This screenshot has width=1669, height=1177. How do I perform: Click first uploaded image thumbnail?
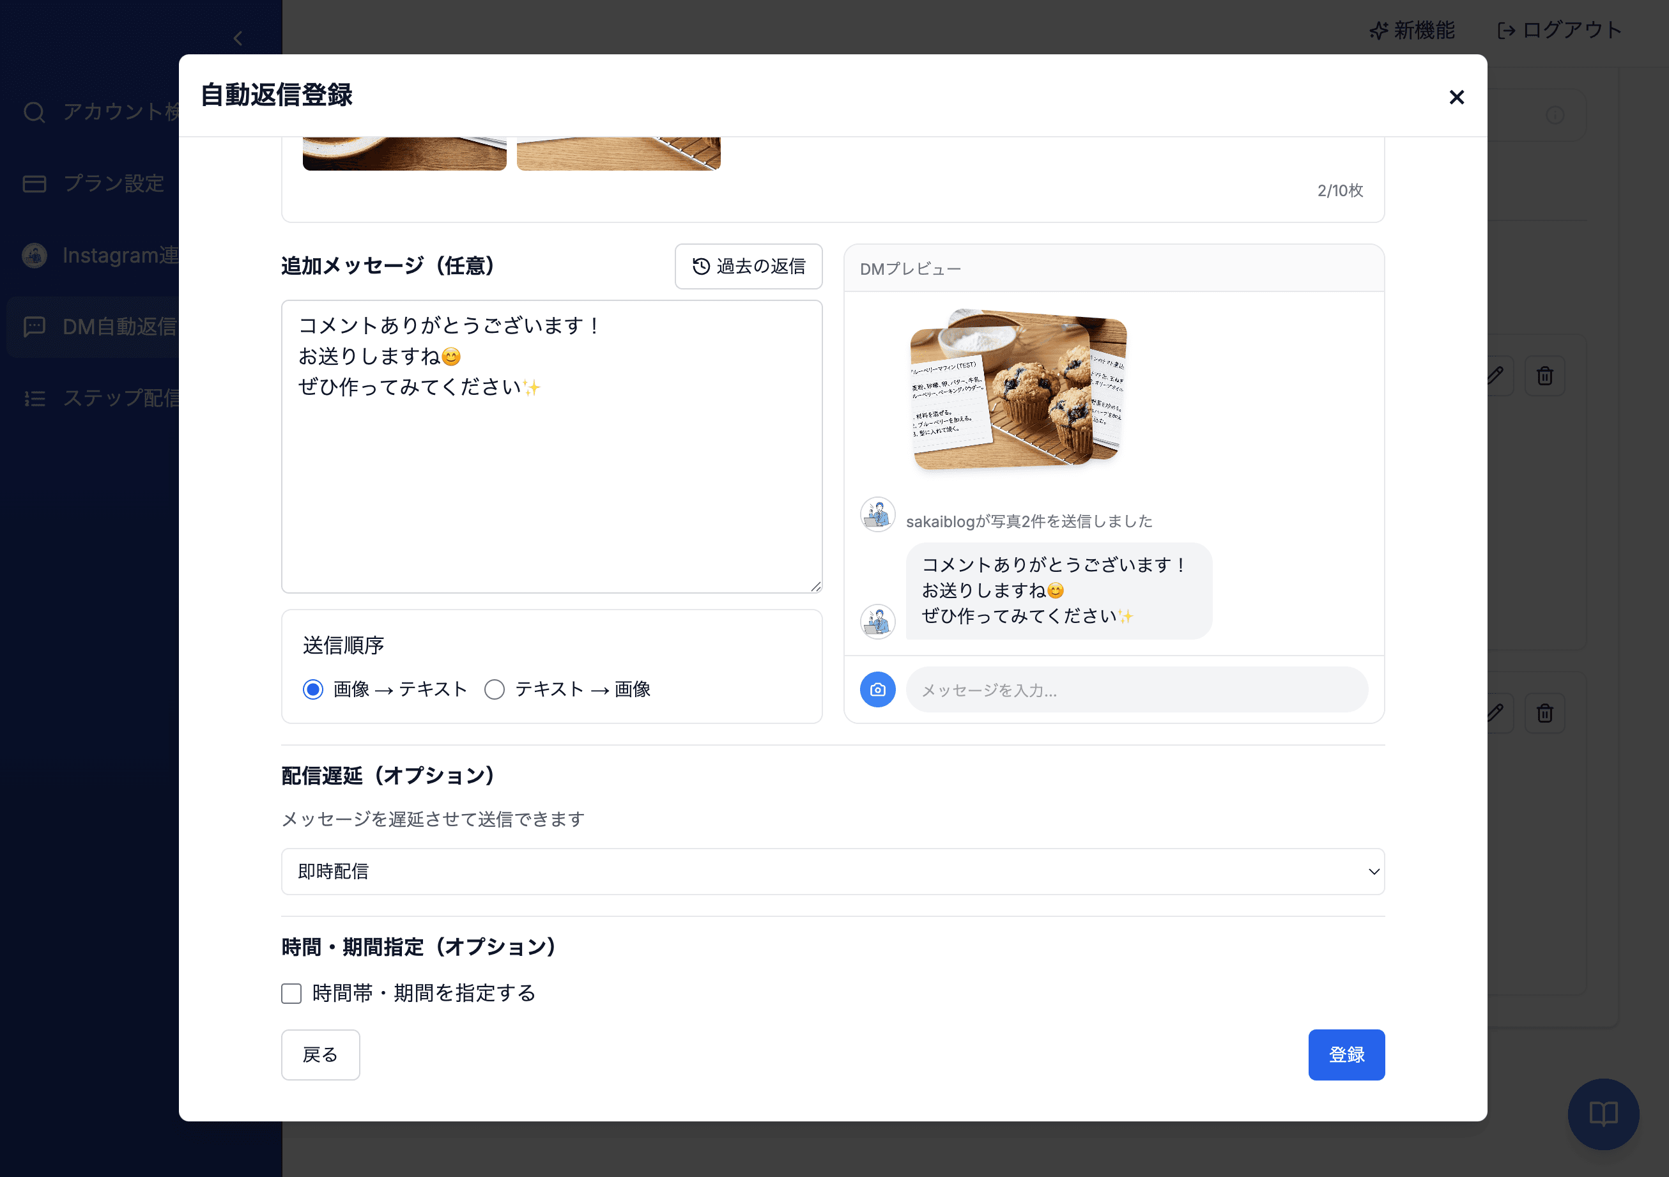click(404, 153)
